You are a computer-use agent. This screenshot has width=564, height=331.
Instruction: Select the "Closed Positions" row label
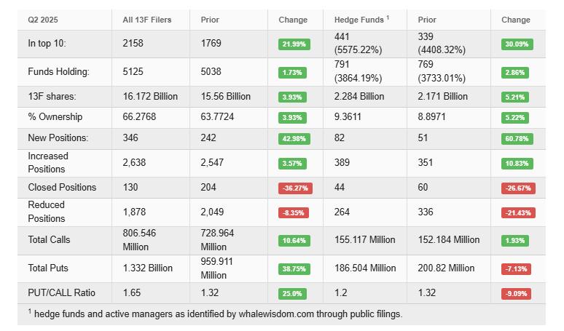tap(62, 187)
